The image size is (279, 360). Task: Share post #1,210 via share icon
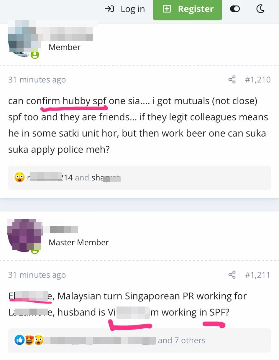coord(232,80)
